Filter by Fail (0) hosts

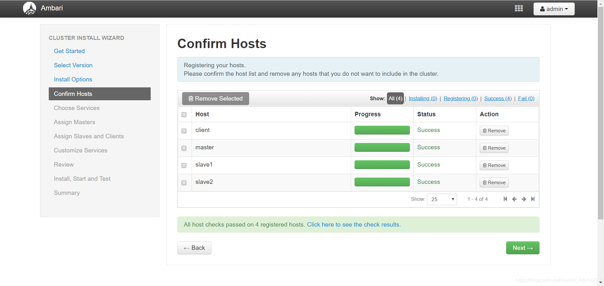526,98
